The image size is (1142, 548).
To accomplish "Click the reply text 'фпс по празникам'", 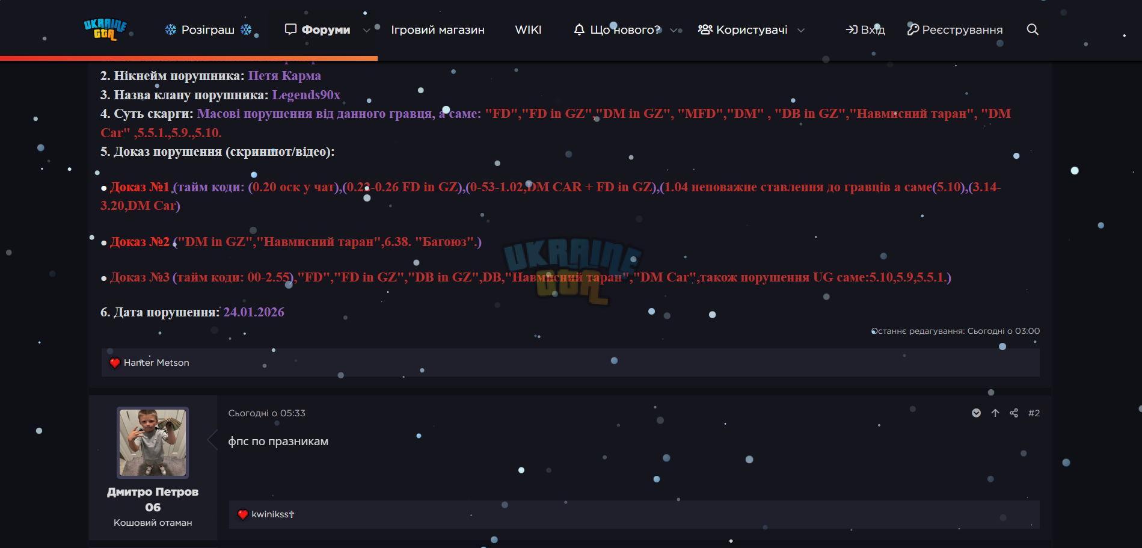I will coord(278,442).
